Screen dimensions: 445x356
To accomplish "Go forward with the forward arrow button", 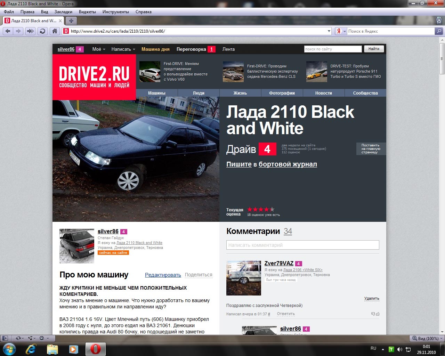I will click(18, 31).
